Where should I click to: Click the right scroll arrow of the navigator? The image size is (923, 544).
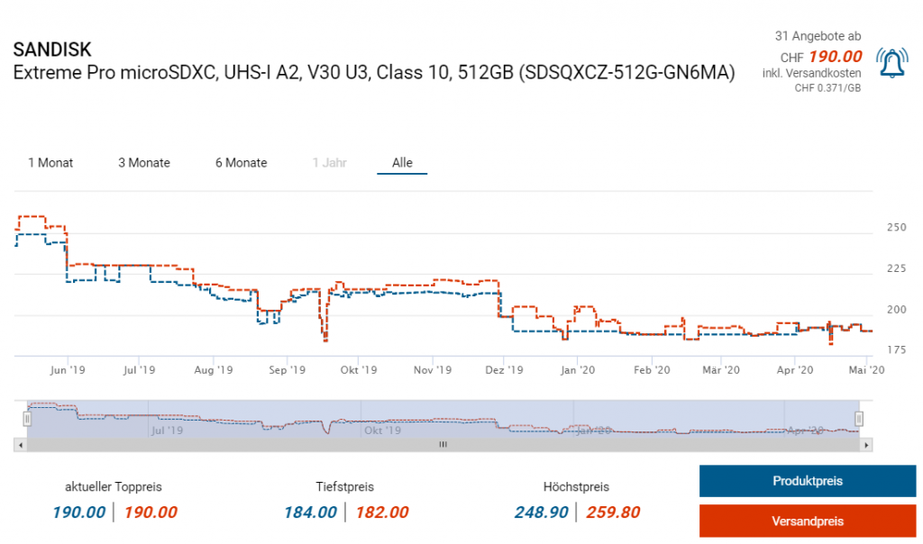(x=866, y=445)
